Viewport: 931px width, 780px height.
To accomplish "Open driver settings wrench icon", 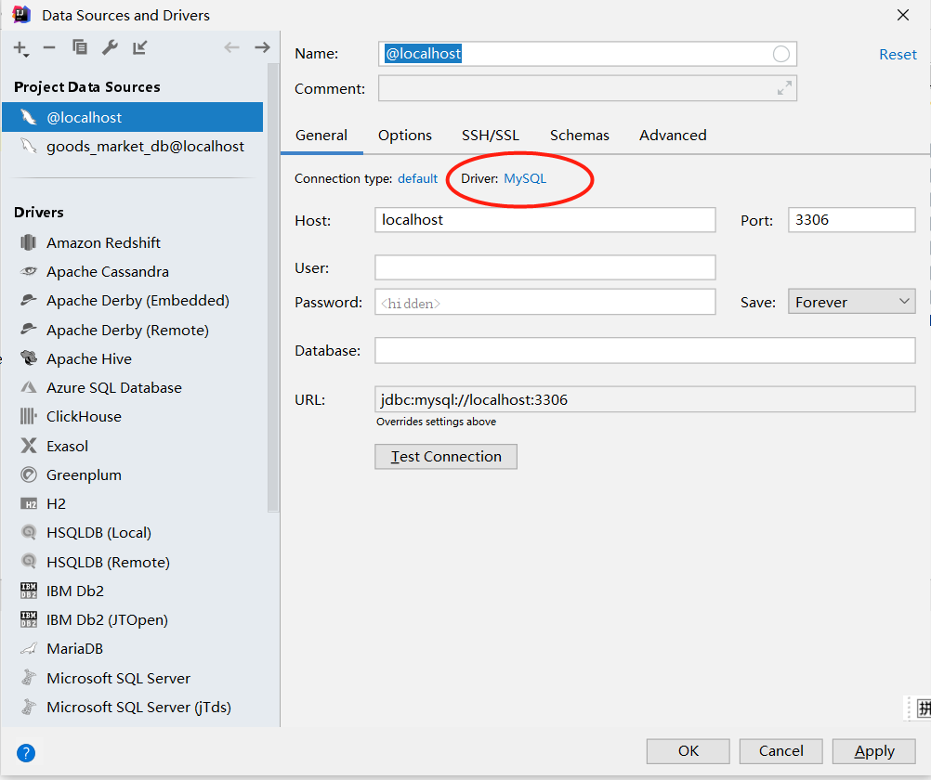I will pos(110,47).
